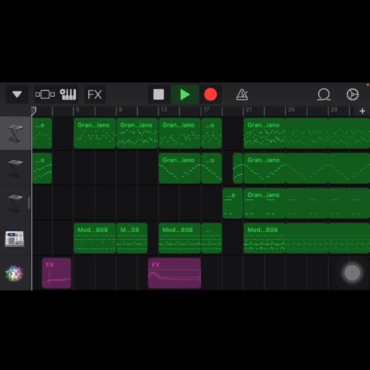
Task: Select the first Grand Piano track header
Action: click(x=15, y=133)
